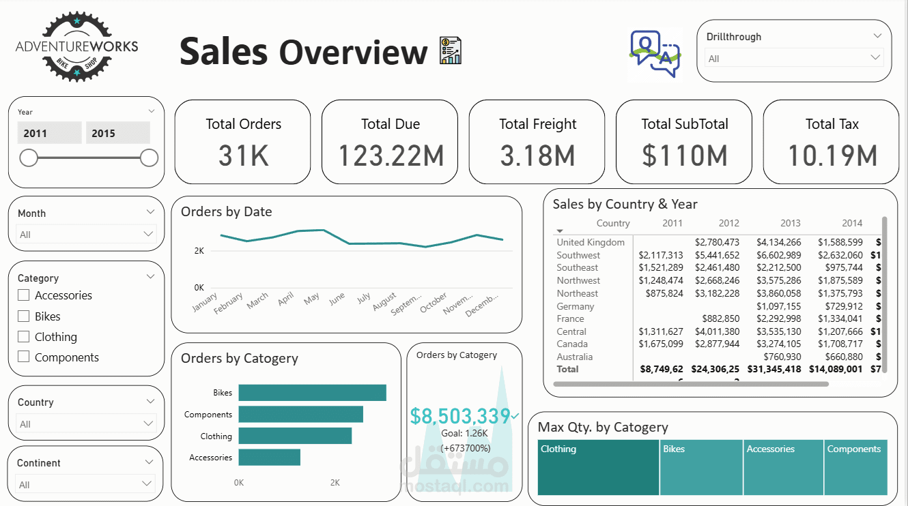
Task: Click the Sales Overview title
Action: pyautogui.click(x=304, y=52)
